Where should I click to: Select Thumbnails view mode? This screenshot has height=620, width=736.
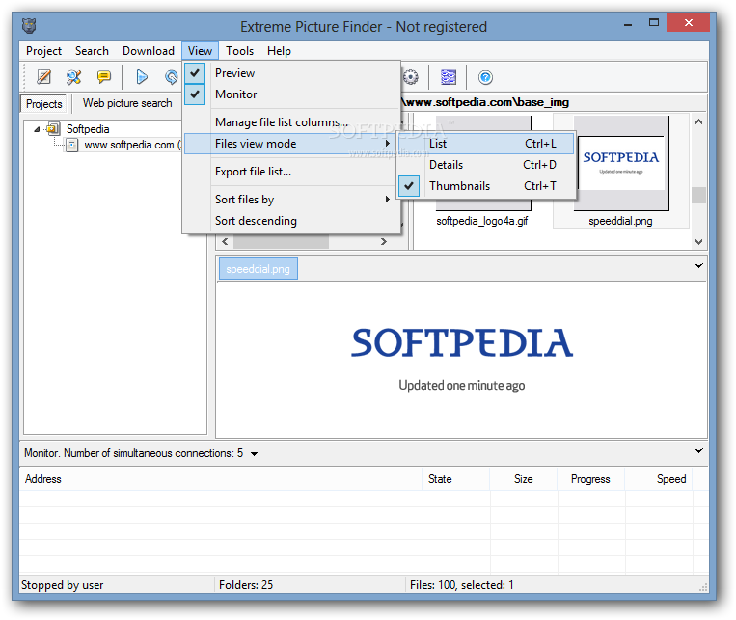click(486, 186)
